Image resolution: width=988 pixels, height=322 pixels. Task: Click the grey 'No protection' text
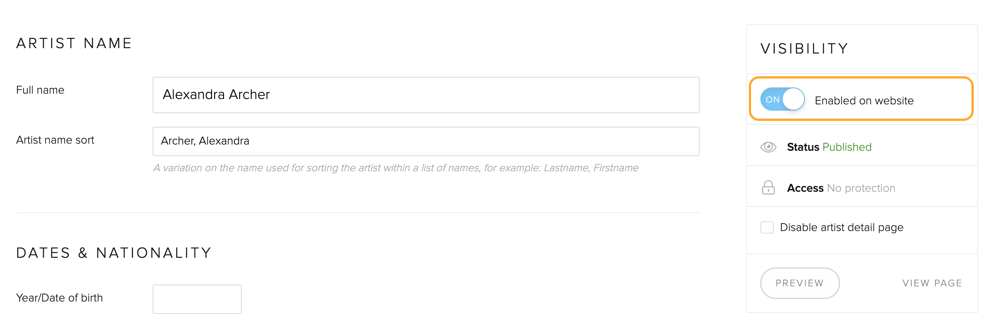(861, 188)
